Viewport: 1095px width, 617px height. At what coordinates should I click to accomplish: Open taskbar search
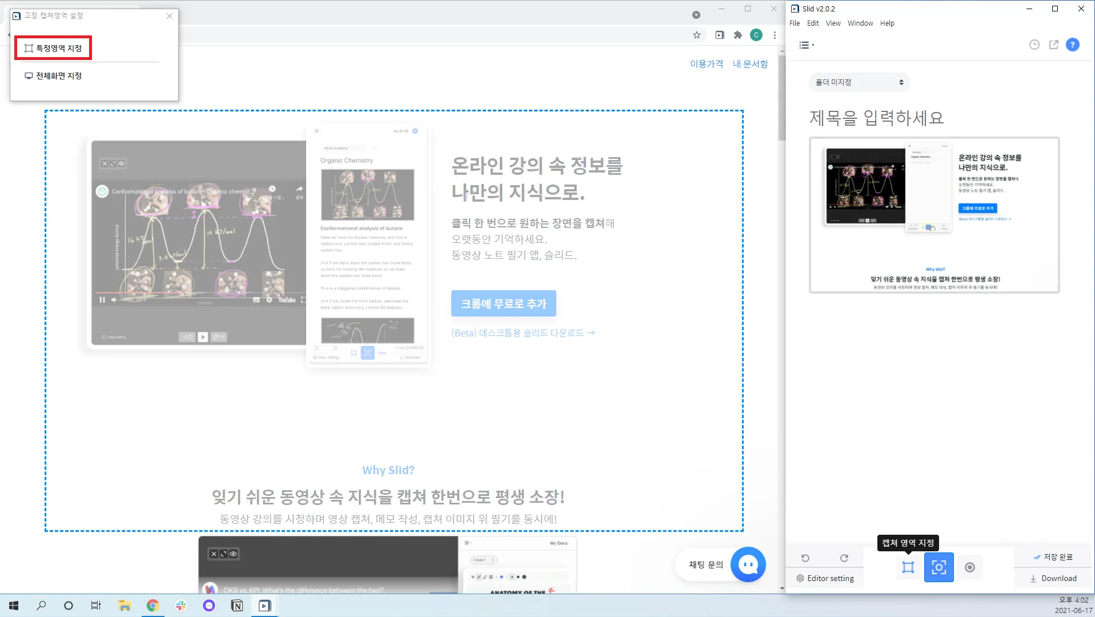[41, 606]
